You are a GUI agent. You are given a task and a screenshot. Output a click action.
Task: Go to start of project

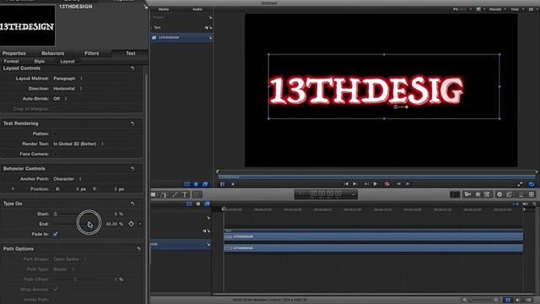346,184
